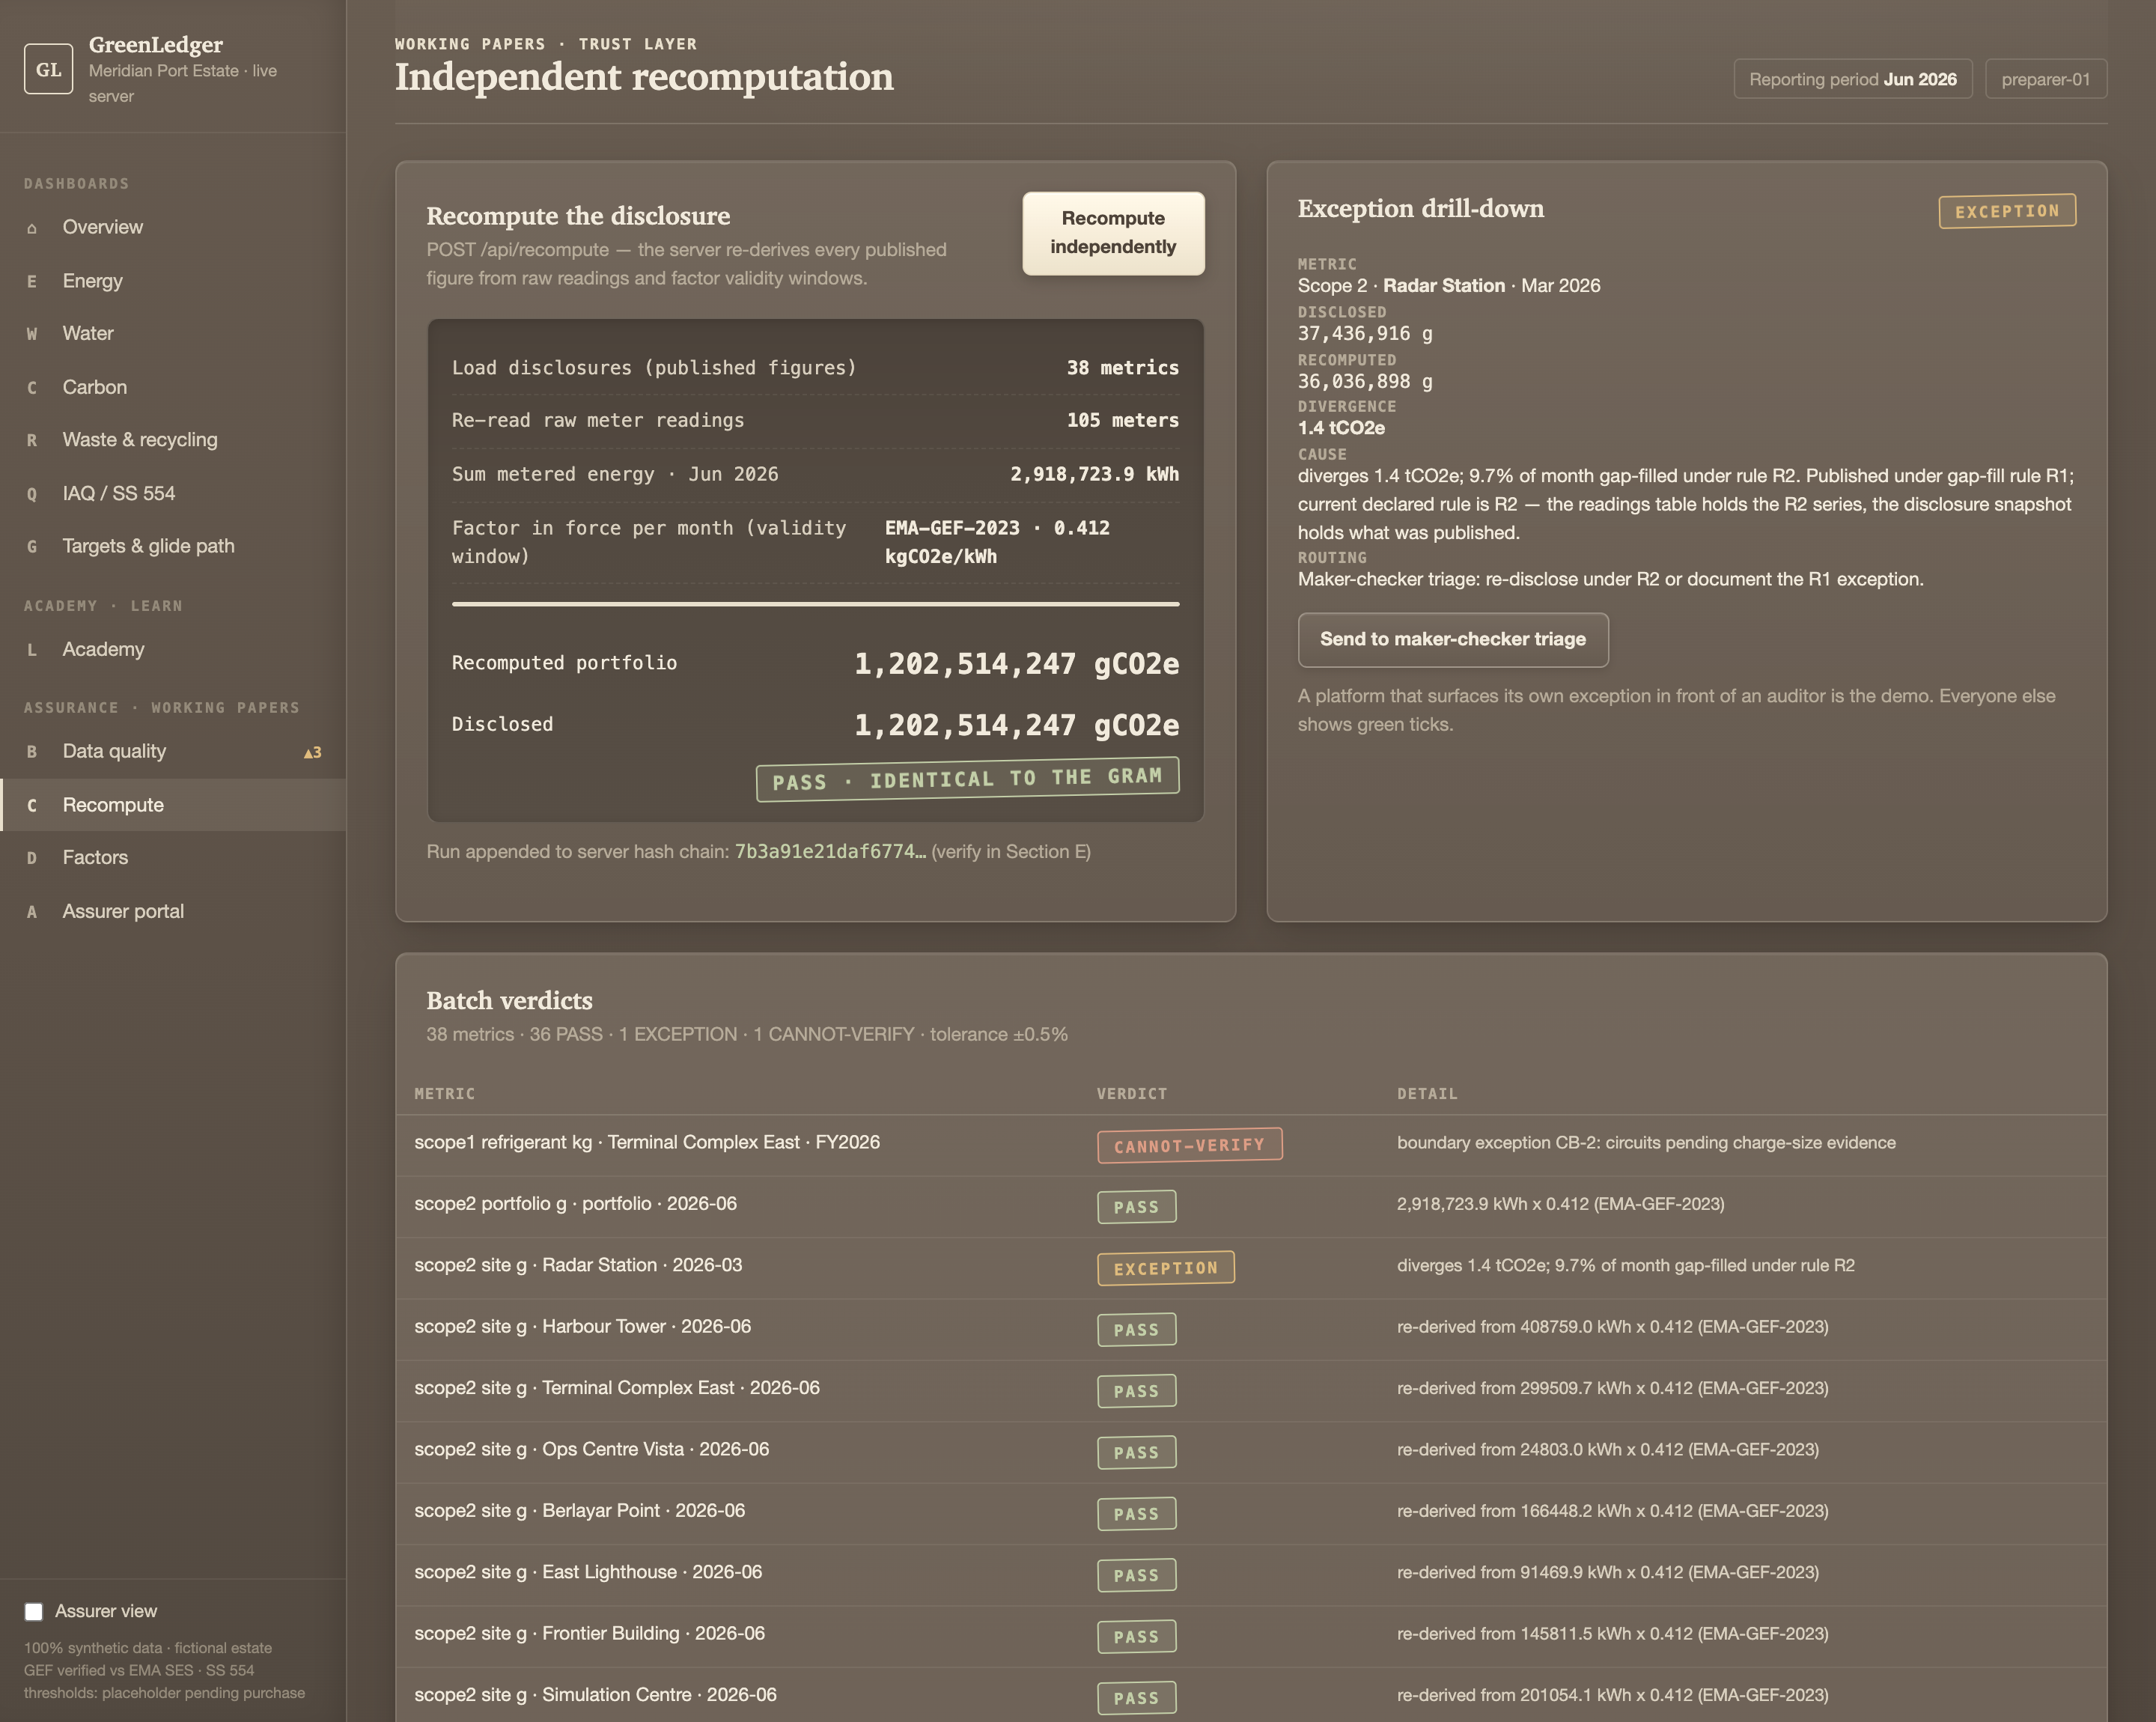Click the METRIC column header

445,1094
